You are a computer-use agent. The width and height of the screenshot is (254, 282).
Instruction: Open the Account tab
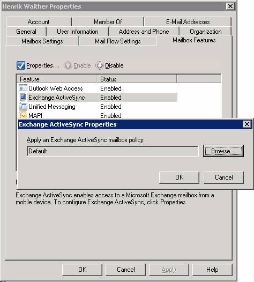click(39, 22)
